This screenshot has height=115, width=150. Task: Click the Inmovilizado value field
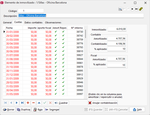(x=117, y=29)
